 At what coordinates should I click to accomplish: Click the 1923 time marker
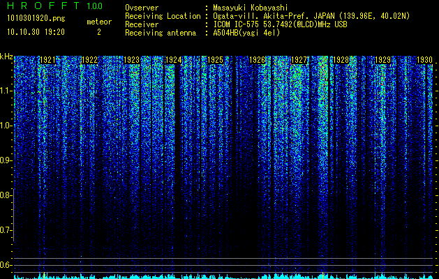(132, 60)
